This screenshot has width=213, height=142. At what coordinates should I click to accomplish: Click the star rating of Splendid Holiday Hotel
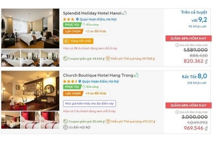(x=69, y=19)
